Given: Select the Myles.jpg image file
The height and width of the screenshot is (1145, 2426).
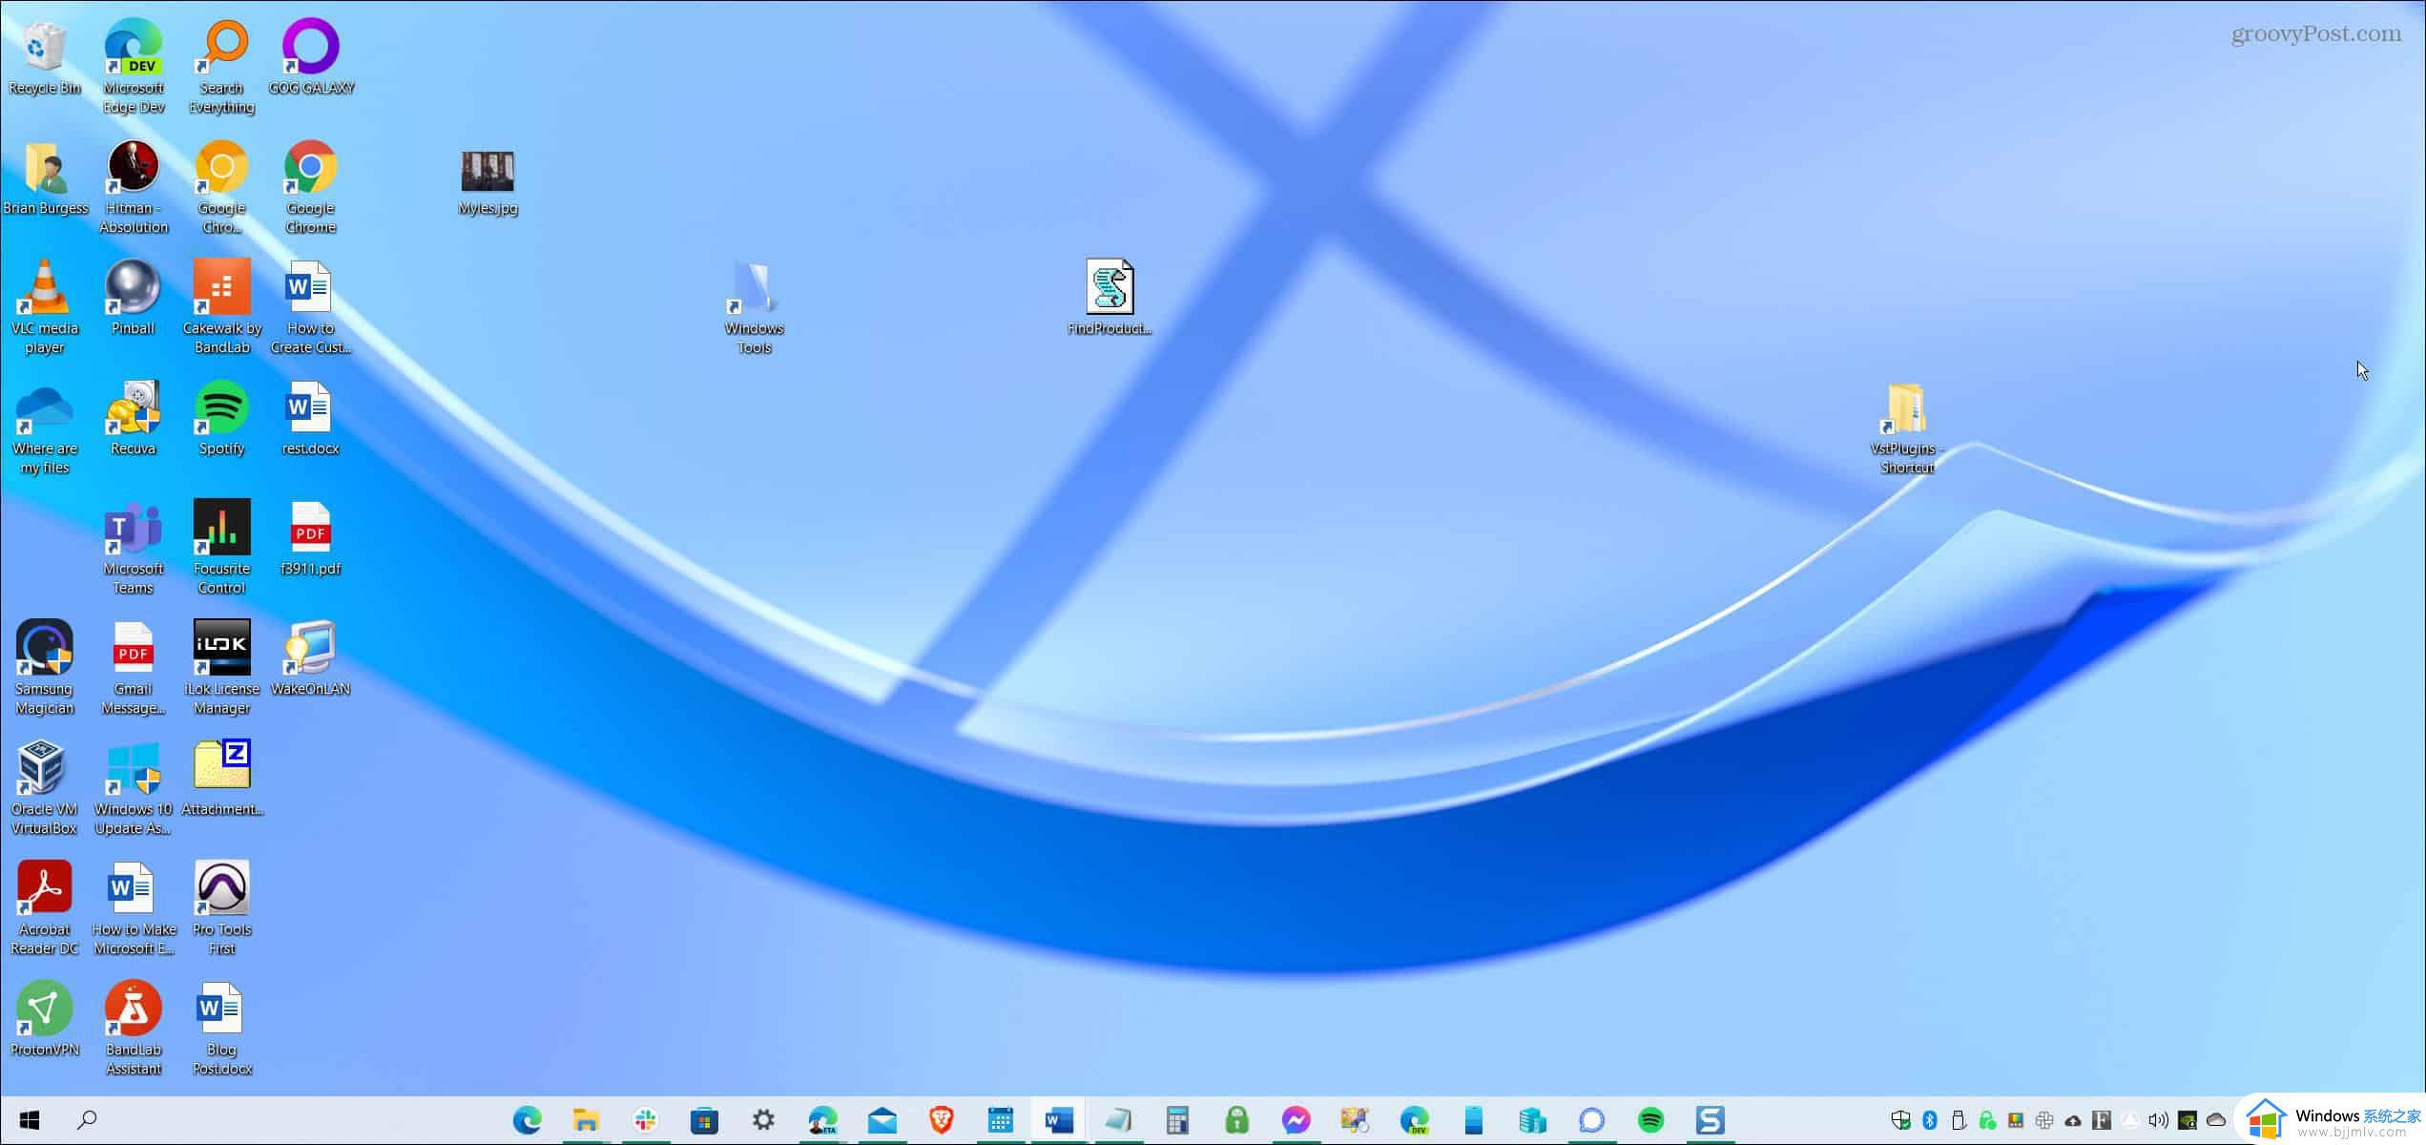Looking at the screenshot, I should pyautogui.click(x=487, y=182).
